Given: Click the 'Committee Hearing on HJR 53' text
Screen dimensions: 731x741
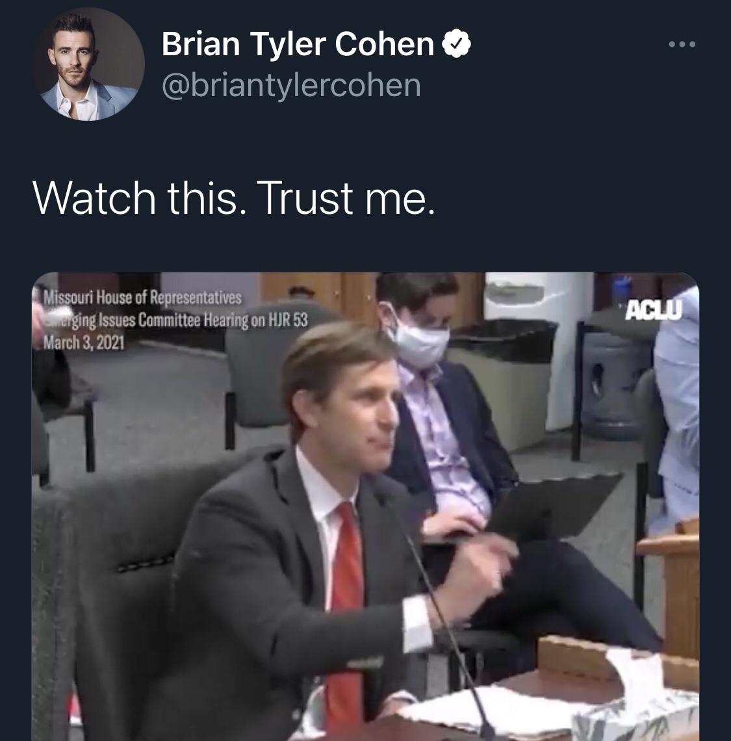Looking at the screenshot, I should [x=224, y=320].
